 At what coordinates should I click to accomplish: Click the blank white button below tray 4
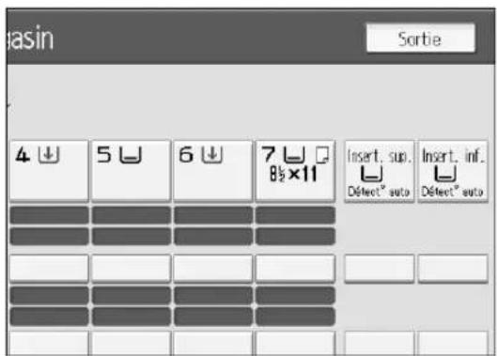coord(49,269)
